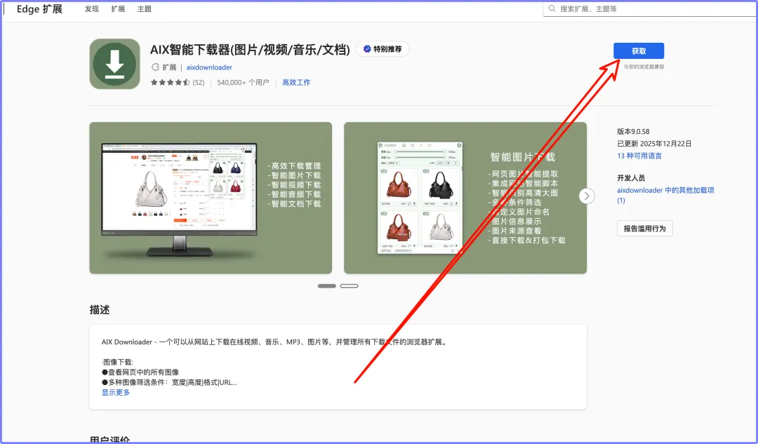
Task: Open the 13 种可用语言 link
Action: 639,156
